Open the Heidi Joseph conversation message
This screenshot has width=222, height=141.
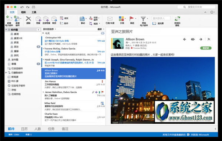pos(74,62)
